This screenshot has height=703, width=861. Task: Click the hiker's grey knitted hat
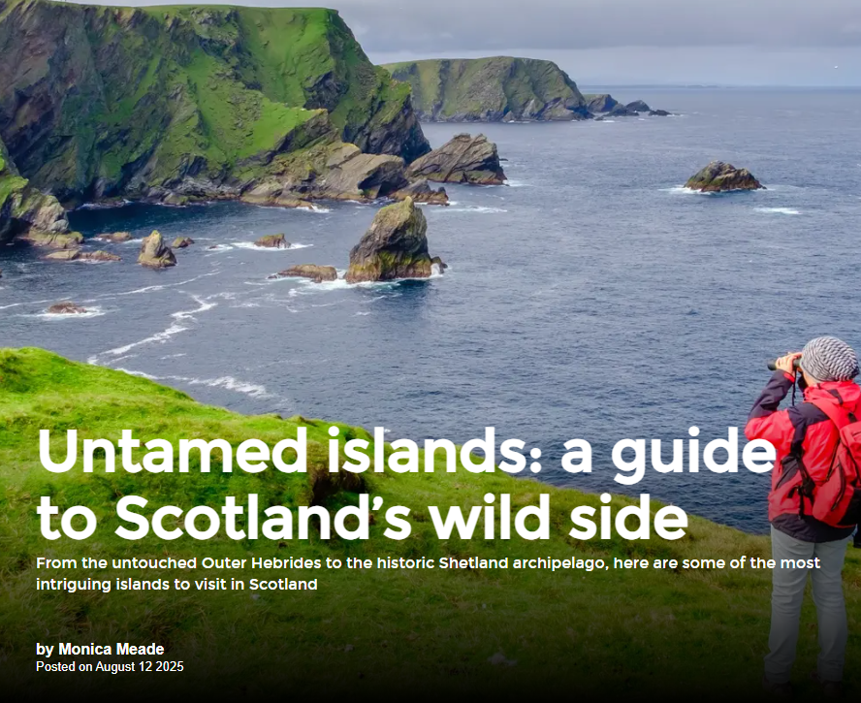coord(829,359)
